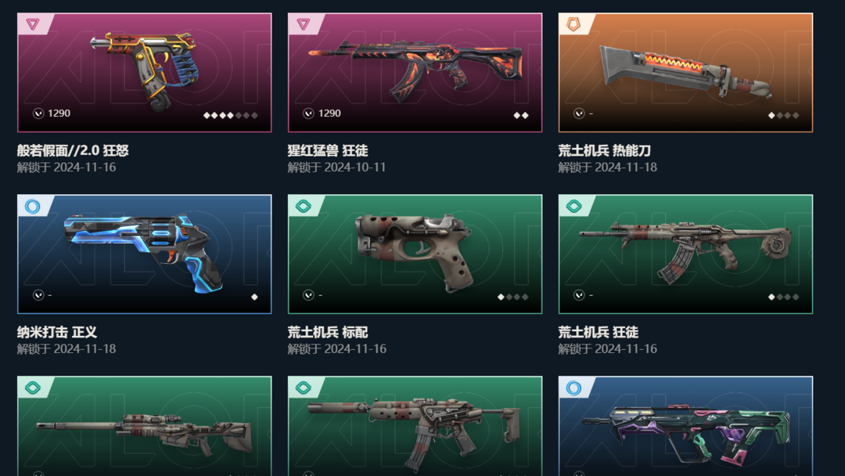845x476 pixels.
Task: Click the 荒土机兵 狂徒 skin title text
Action: tap(599, 332)
